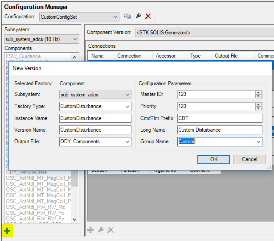
Task: Open the Configuration dropdown CustomConfigSet
Action: 115,17
